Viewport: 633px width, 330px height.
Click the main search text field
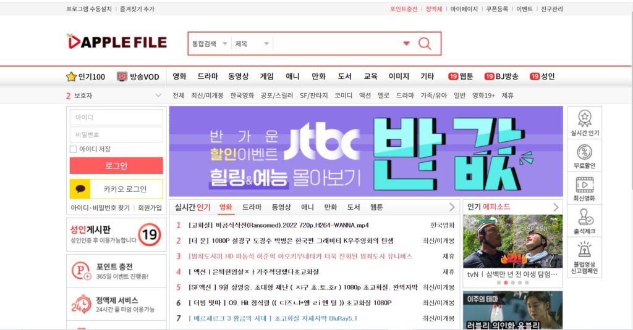click(337, 44)
